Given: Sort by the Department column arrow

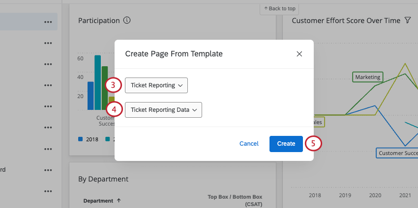Looking at the screenshot, I should (x=119, y=201).
